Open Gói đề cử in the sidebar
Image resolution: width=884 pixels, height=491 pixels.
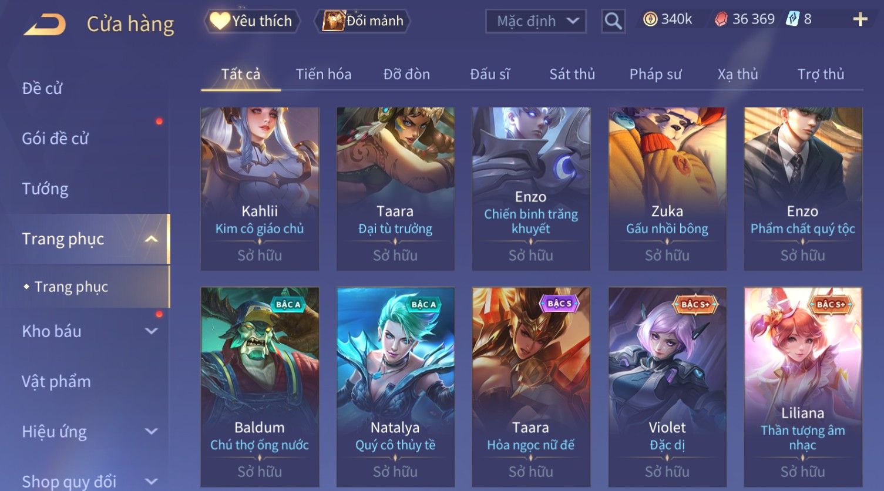coord(55,139)
